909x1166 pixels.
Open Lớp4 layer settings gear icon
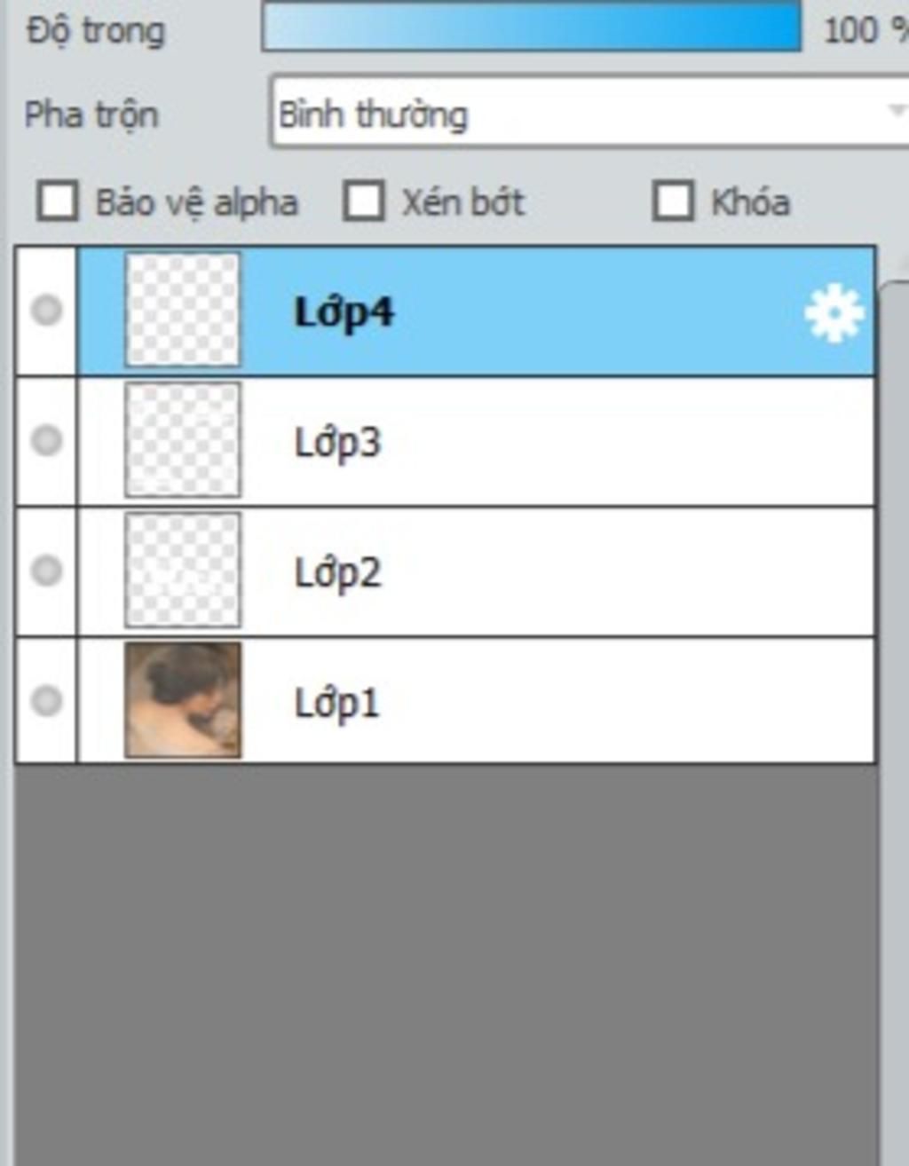834,313
